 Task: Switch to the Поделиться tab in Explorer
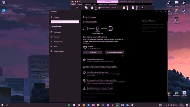88,4
